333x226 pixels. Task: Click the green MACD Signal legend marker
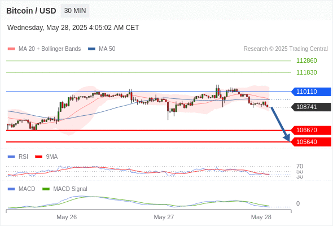(x=46, y=189)
